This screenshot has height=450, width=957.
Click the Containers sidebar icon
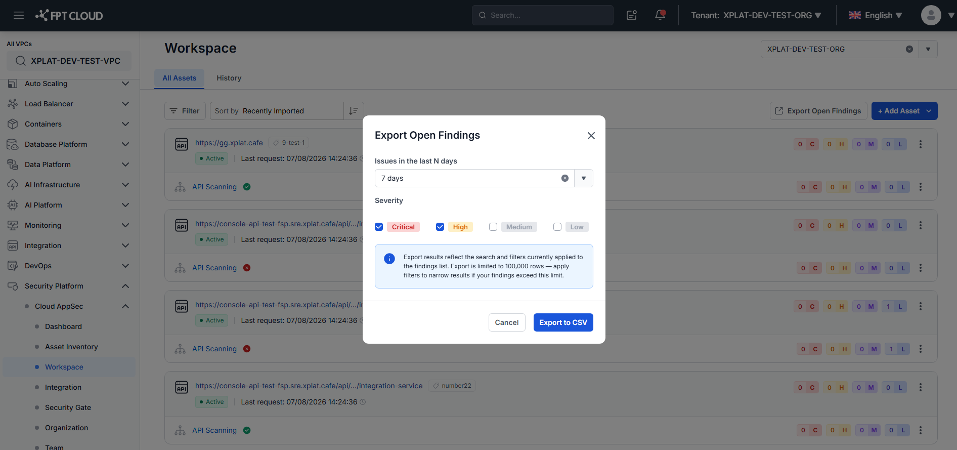[x=13, y=124]
